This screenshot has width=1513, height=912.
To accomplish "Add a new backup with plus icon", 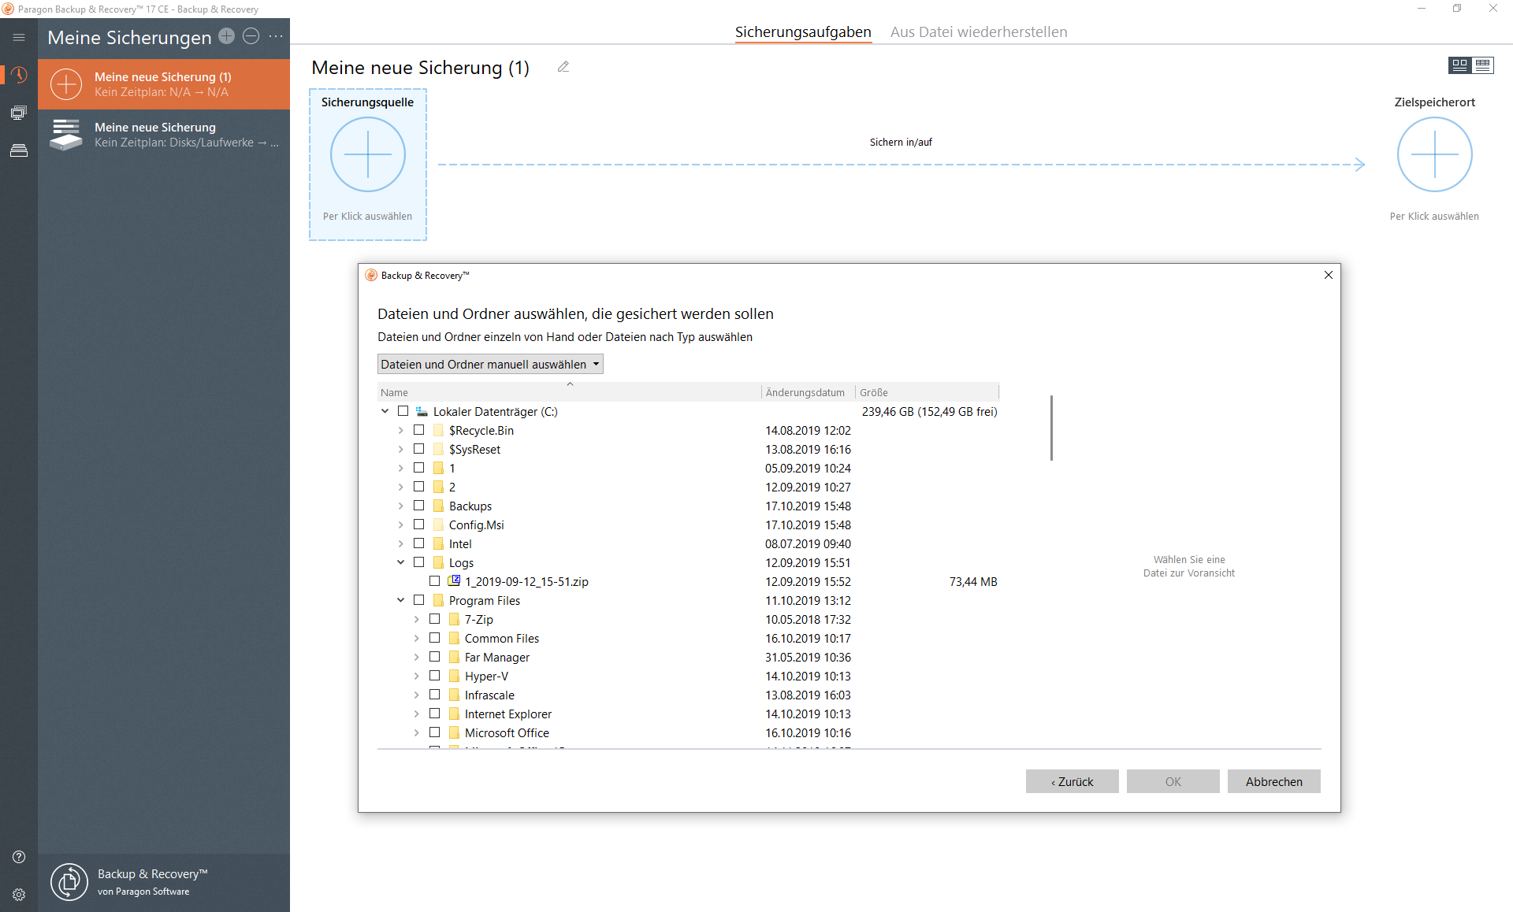I will pos(226,36).
